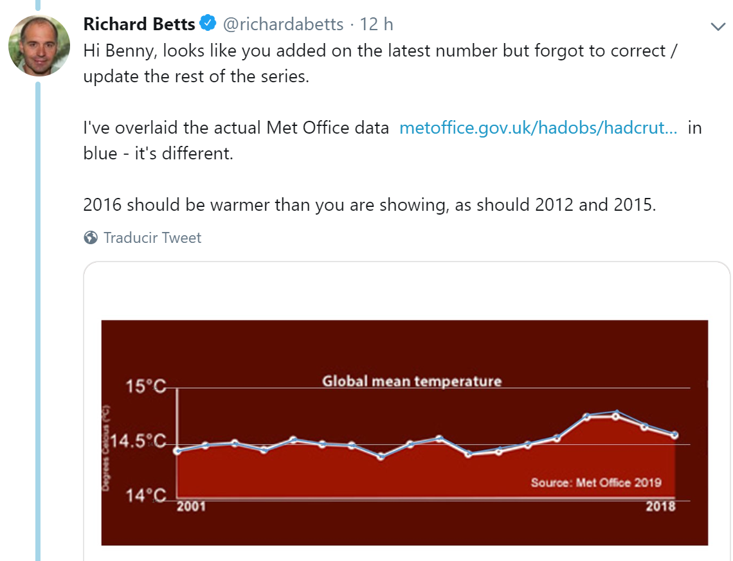Image resolution: width=733 pixels, height=561 pixels.
Task: Click the sentence starting '2016 should be warmer'
Action: 369,206
